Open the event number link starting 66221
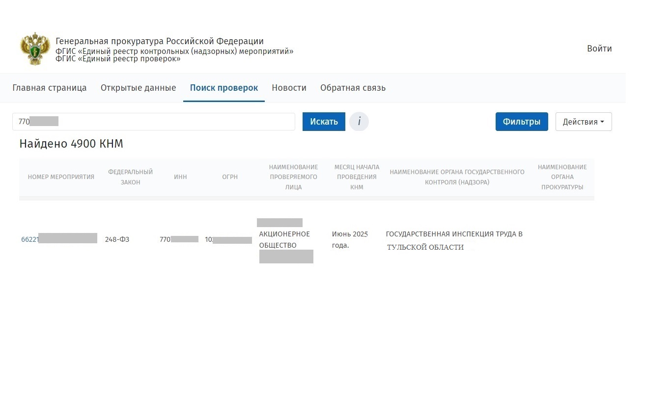 pyautogui.click(x=59, y=239)
